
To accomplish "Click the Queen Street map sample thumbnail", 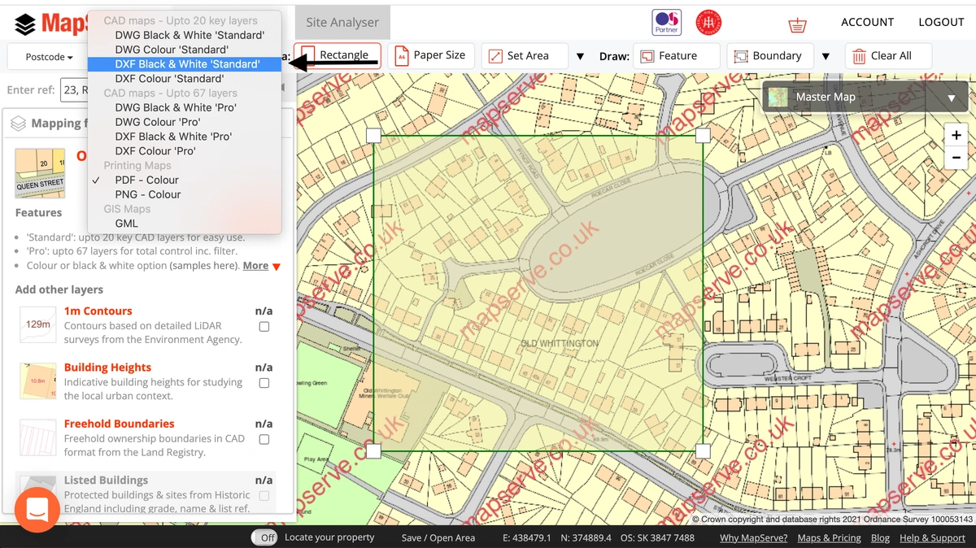I will tap(40, 173).
